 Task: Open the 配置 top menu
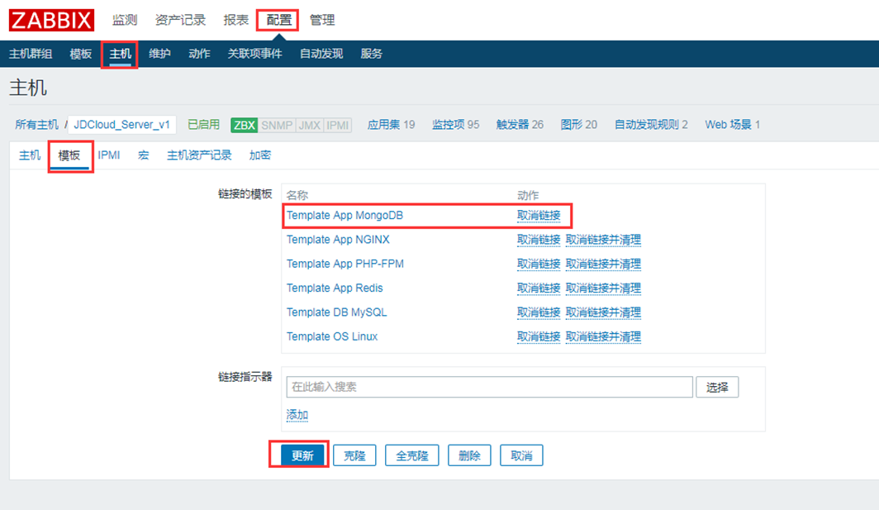tap(278, 20)
